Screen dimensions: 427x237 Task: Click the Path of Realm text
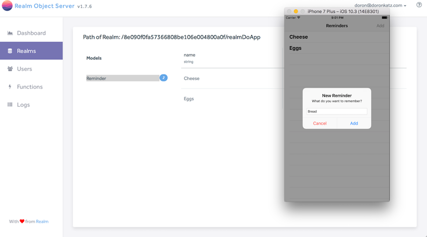(x=172, y=37)
